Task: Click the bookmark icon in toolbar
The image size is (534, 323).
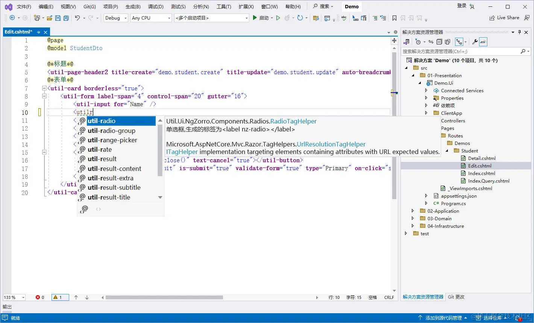Action: pos(394,18)
